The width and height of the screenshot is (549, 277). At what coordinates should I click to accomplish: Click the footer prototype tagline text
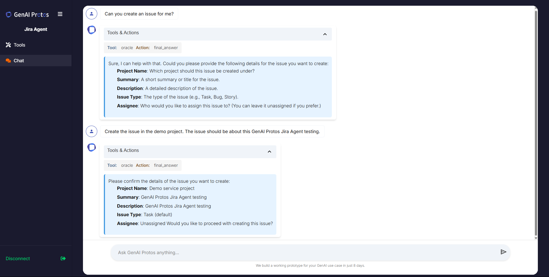point(310,266)
